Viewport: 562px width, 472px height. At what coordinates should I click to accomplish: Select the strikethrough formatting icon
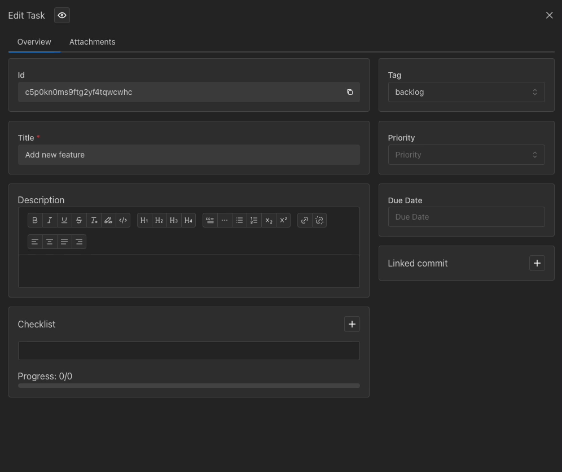[79, 220]
